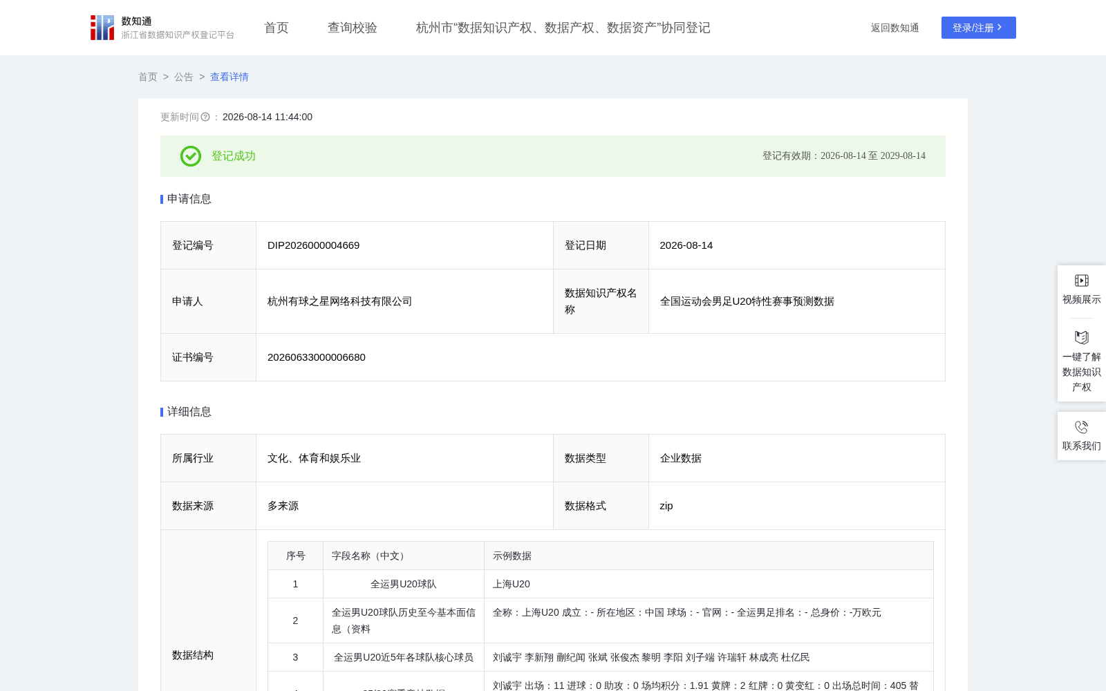Click the 返回数知通 link
Viewport: 1106px width, 691px height.
coord(894,28)
